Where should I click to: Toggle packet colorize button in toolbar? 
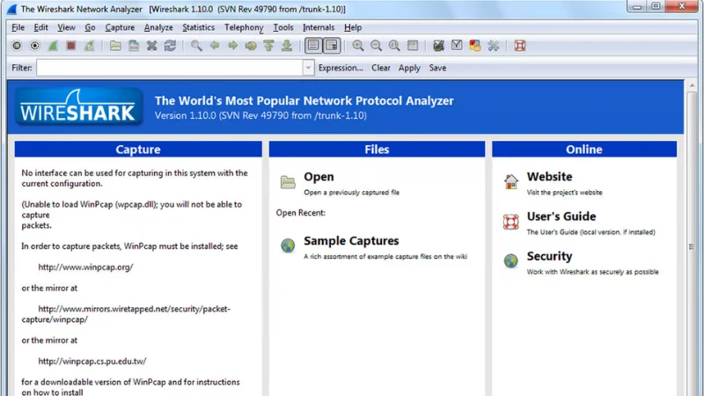coord(312,46)
